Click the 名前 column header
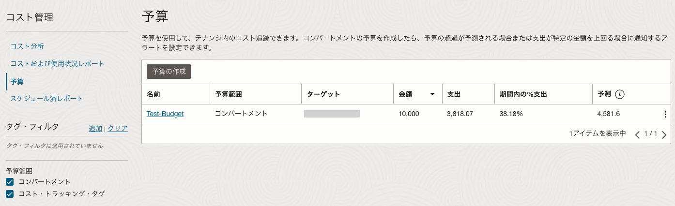Screen dimensions: 675x206 (x=153, y=95)
